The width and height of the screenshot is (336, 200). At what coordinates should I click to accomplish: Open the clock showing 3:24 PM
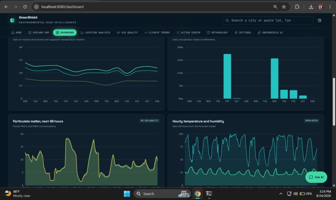[323, 194]
